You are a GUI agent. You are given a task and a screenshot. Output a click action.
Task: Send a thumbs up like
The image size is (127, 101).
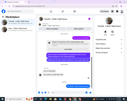pos(90,93)
